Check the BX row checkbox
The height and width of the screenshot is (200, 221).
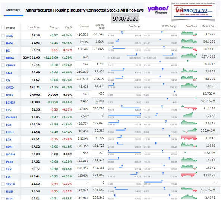pos(3,50)
